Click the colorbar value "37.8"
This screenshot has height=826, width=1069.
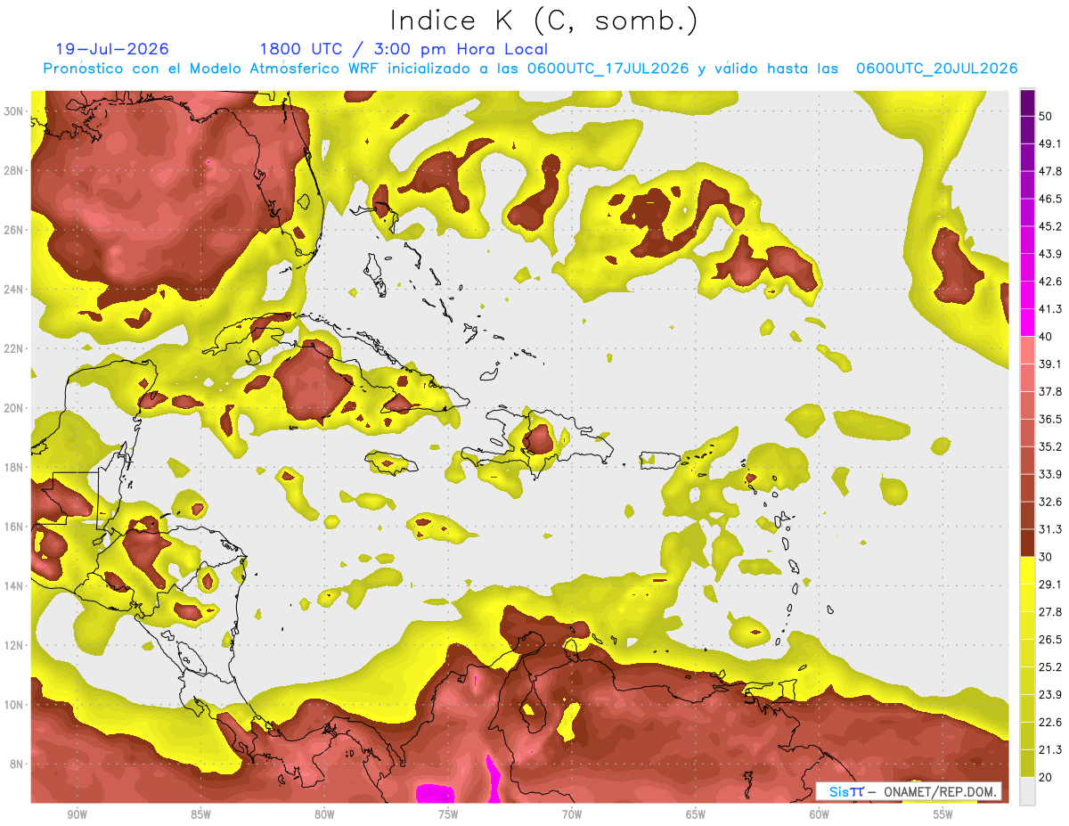click(x=1049, y=391)
